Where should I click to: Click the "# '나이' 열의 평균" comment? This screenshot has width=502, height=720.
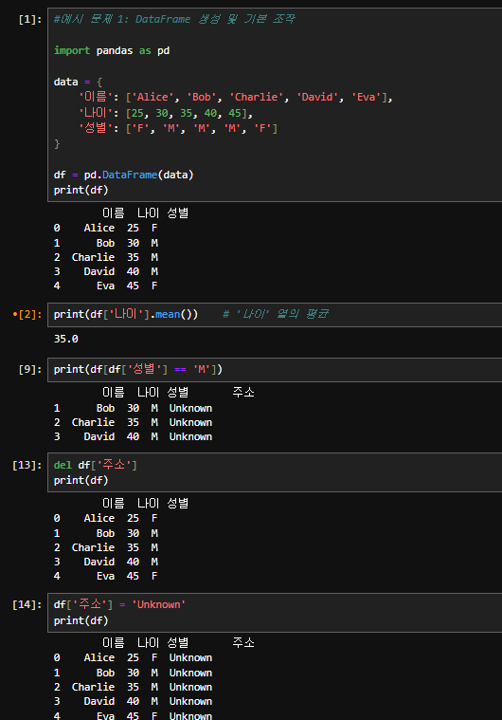tap(276, 315)
